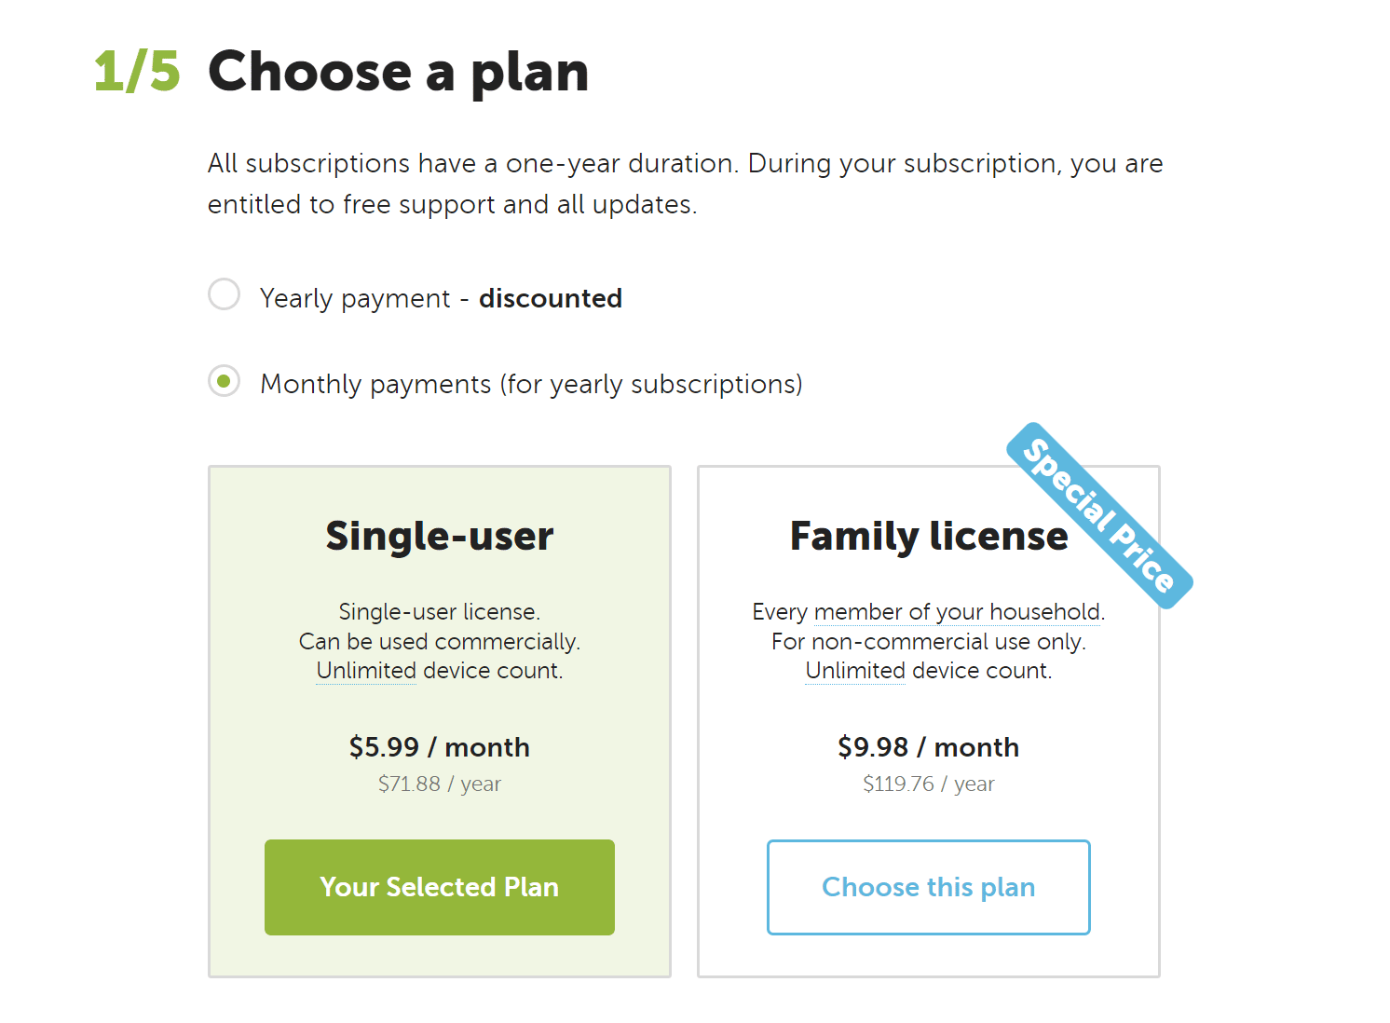Click the $9.98 per month price
1390x1023 pixels.
pos(928,747)
